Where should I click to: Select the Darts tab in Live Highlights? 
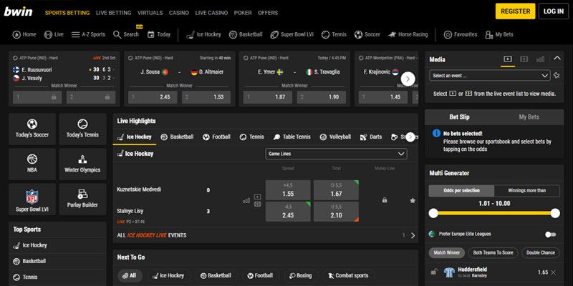point(371,137)
